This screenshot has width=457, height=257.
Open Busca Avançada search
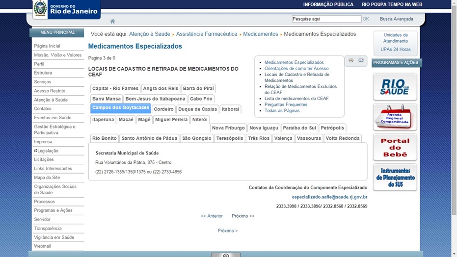coord(396,19)
